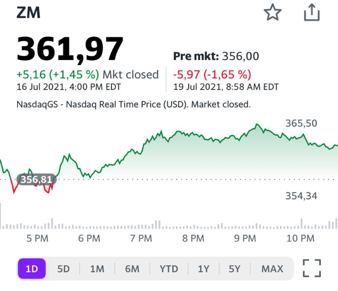
Task: Tap the 5 PM time axis label
Action: (x=37, y=238)
